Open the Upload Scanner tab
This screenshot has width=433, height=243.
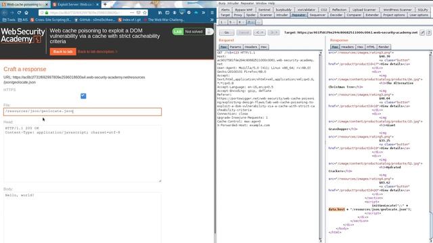(x=364, y=9)
